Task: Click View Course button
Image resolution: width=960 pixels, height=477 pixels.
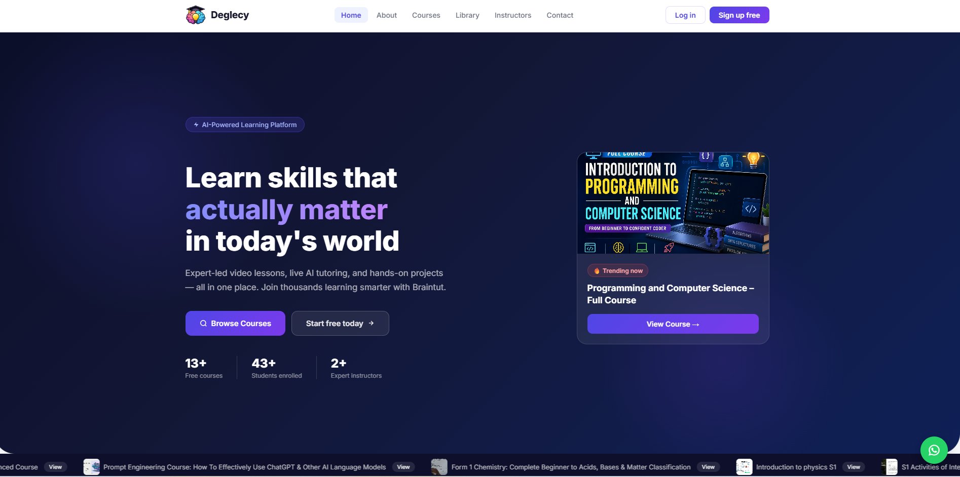Action: pyautogui.click(x=673, y=324)
